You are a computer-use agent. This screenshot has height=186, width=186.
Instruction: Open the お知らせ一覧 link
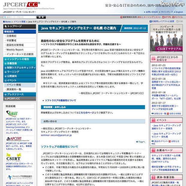coord(160,114)
